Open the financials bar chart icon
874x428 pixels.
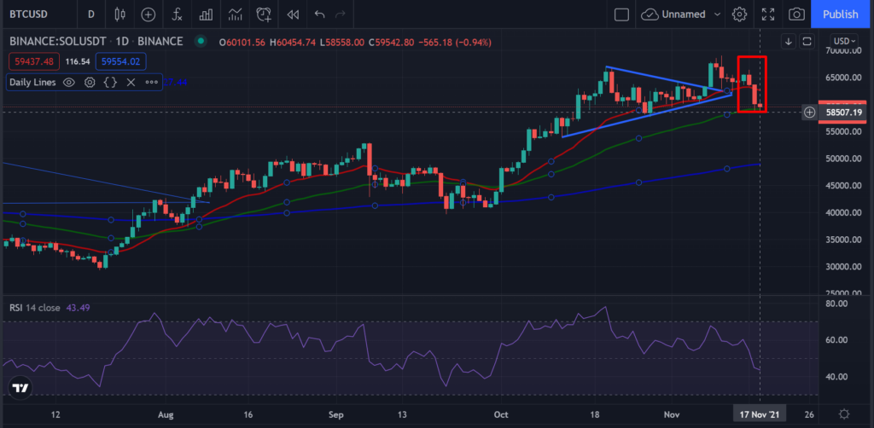[207, 14]
